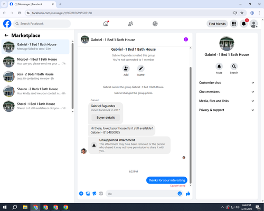Open the Home feed icon

pos(106,24)
